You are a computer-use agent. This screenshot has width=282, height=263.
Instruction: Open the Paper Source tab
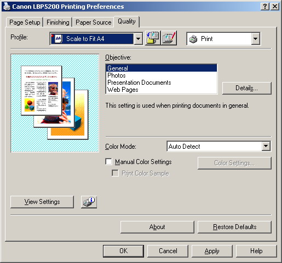click(93, 22)
